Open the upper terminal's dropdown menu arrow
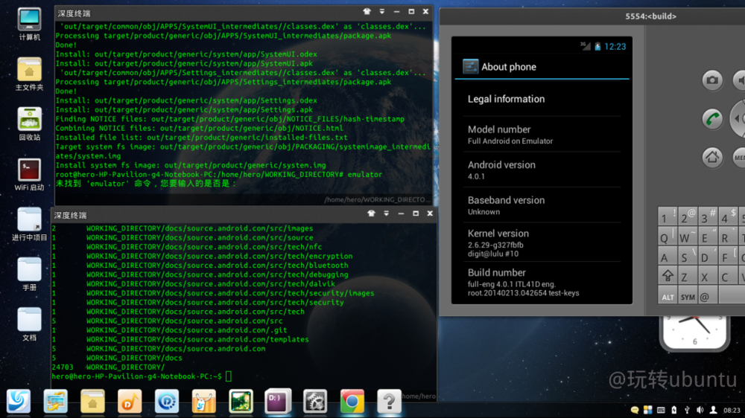 382,11
